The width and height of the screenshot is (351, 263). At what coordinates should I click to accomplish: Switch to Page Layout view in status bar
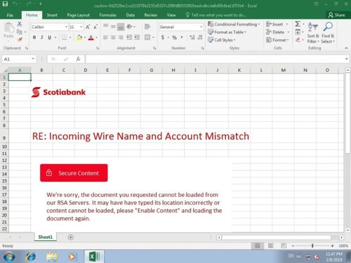tap(271, 246)
